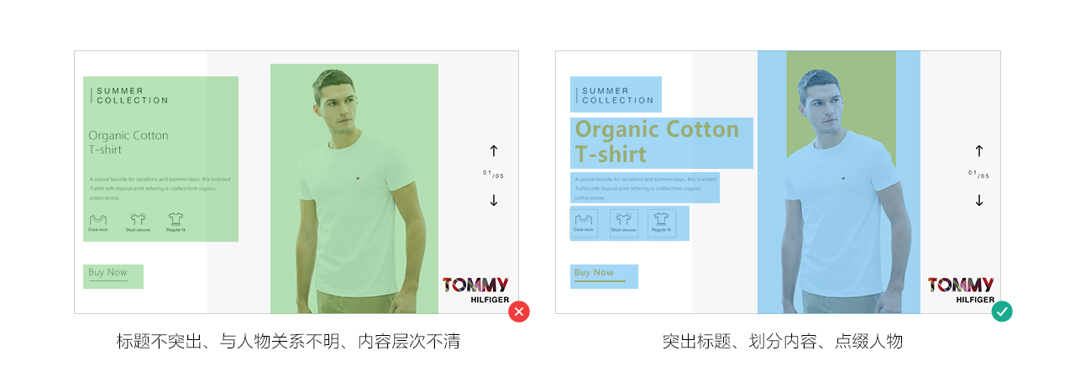Click the Buy Now link in left banner

(107, 274)
